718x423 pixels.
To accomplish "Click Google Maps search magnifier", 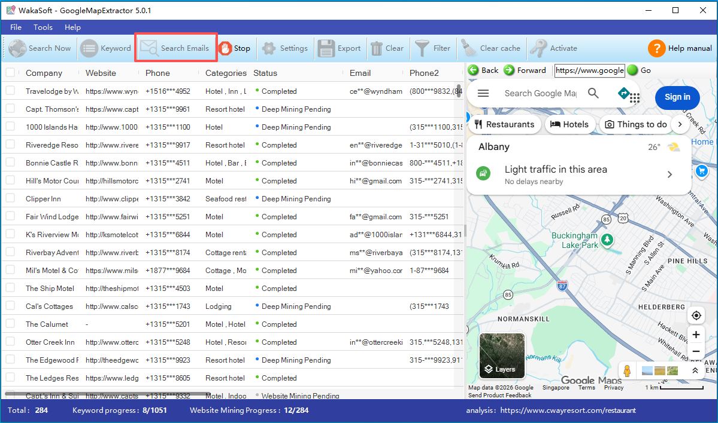I will (x=593, y=93).
